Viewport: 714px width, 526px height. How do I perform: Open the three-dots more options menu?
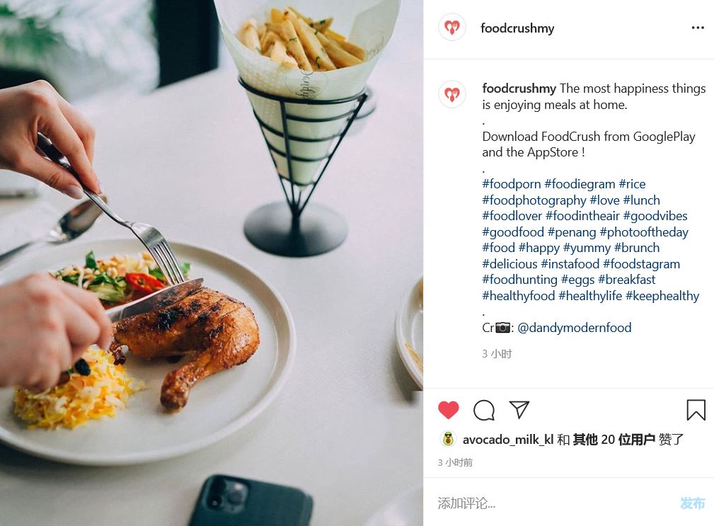click(x=698, y=28)
